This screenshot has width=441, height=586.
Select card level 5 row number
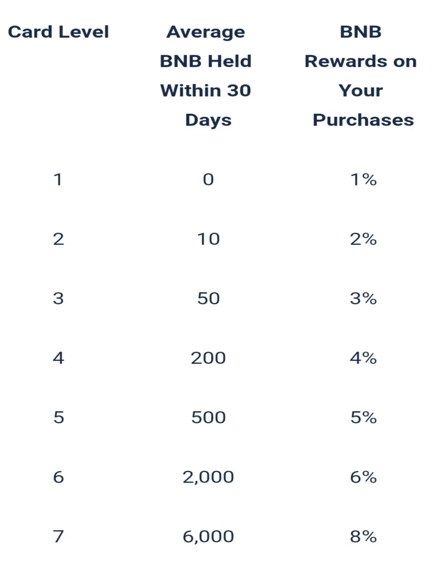pyautogui.click(x=58, y=418)
